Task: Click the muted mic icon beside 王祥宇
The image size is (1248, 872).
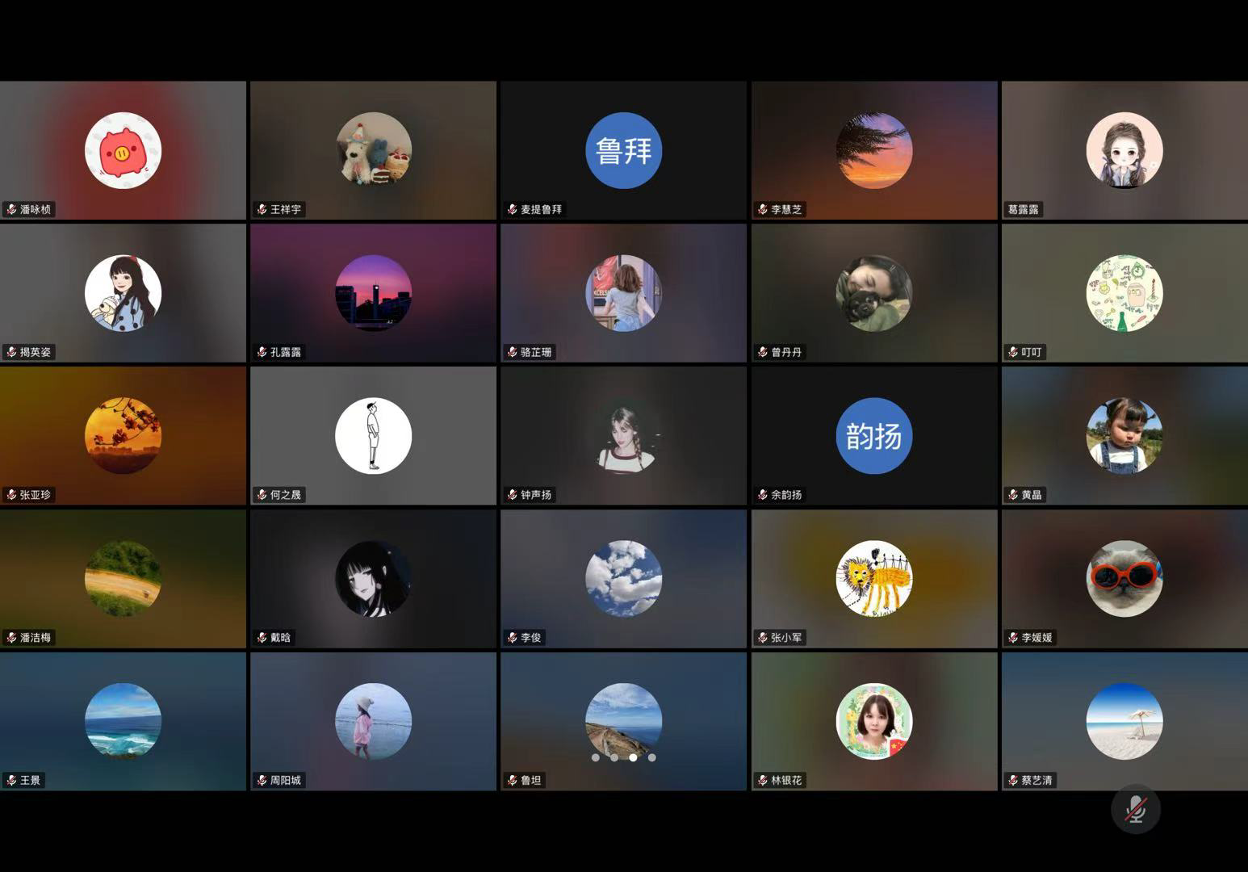Action: [x=262, y=210]
